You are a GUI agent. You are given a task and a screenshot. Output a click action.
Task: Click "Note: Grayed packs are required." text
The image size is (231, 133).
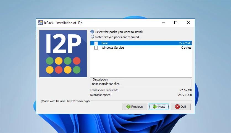pos(117,37)
